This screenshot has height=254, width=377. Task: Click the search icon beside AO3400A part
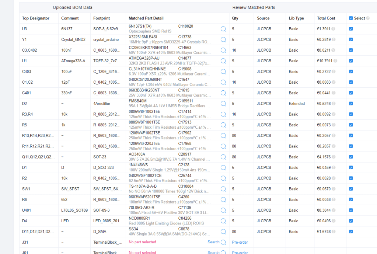tap(223, 157)
